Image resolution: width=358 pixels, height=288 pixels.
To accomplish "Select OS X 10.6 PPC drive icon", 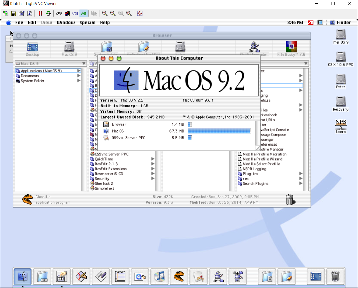I will tap(341, 59).
